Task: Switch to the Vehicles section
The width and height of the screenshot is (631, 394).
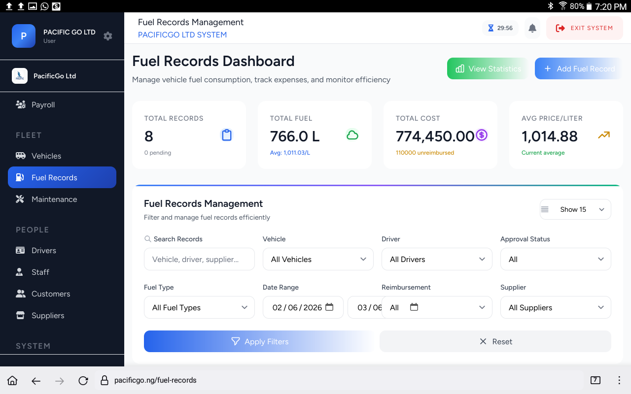Action: [46, 156]
